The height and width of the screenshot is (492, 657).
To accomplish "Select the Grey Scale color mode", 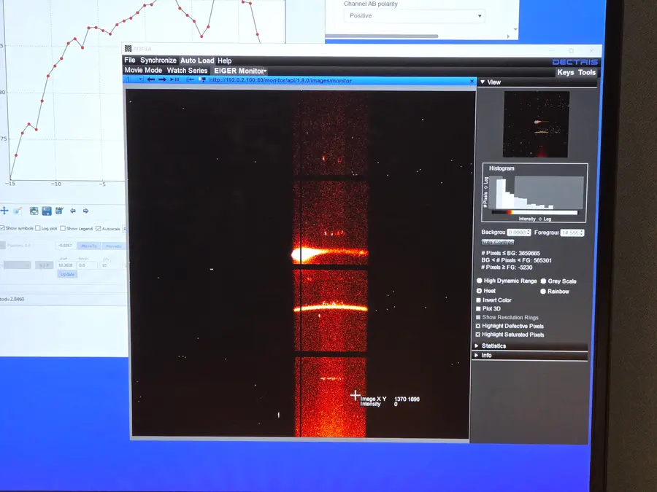I will pyautogui.click(x=543, y=281).
